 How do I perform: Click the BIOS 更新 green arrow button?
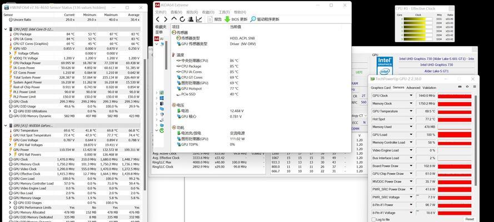(236, 19)
